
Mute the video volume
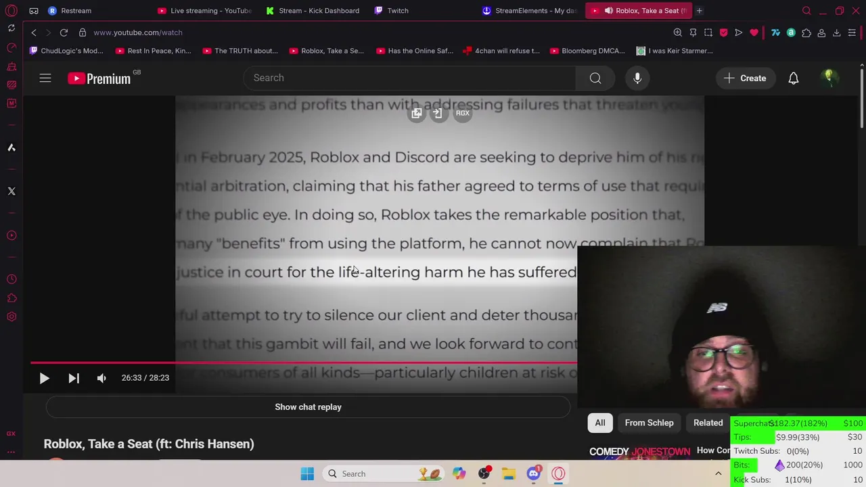(101, 378)
